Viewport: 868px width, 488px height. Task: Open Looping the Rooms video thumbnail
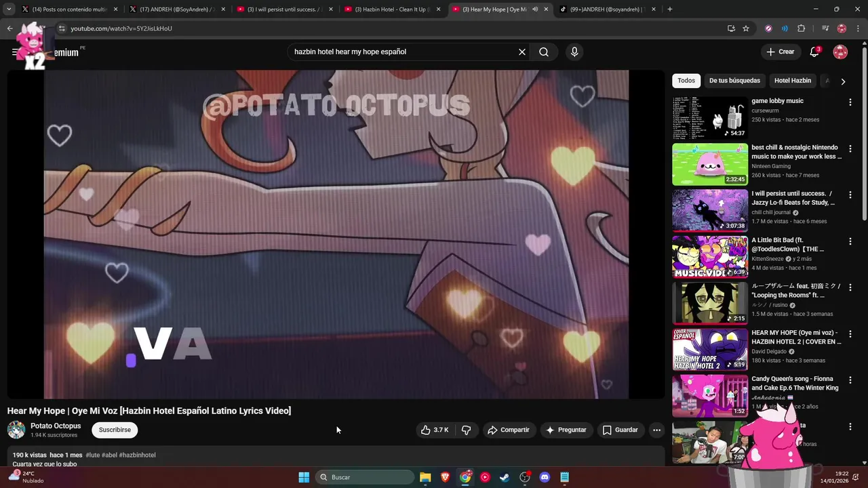click(x=710, y=303)
